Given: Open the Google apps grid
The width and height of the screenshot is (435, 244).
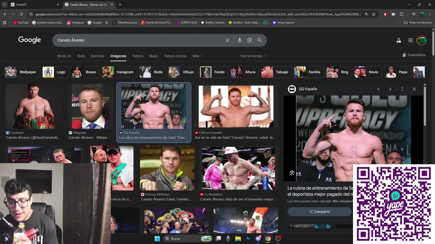Looking at the screenshot, I should [411, 40].
